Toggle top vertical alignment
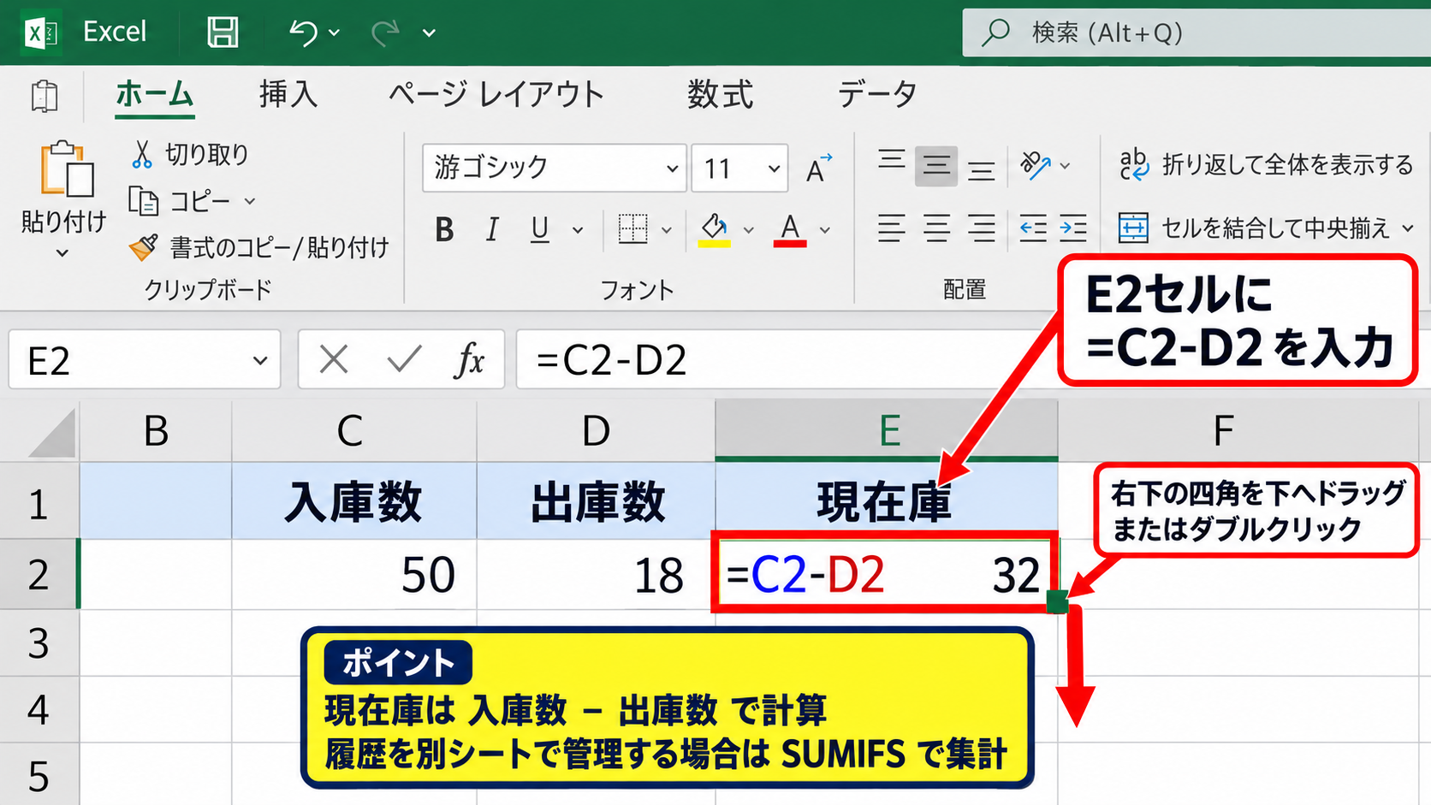 892,160
